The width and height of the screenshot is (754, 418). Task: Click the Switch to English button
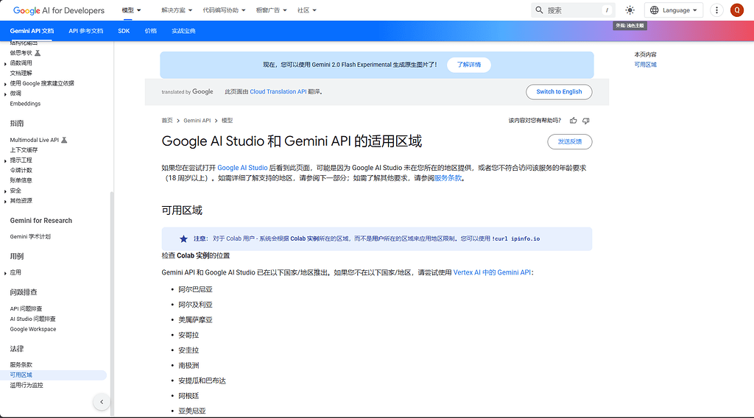tap(559, 92)
